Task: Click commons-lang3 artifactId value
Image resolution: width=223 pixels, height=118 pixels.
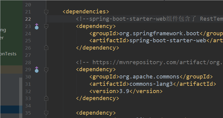Action: 151,84
